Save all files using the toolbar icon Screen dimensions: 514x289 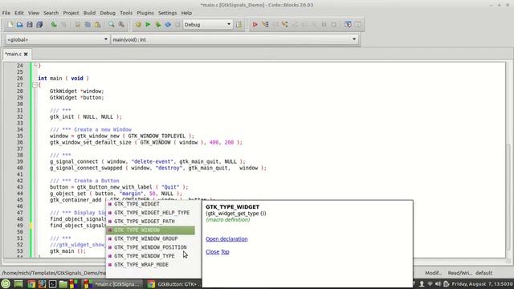[39, 25]
